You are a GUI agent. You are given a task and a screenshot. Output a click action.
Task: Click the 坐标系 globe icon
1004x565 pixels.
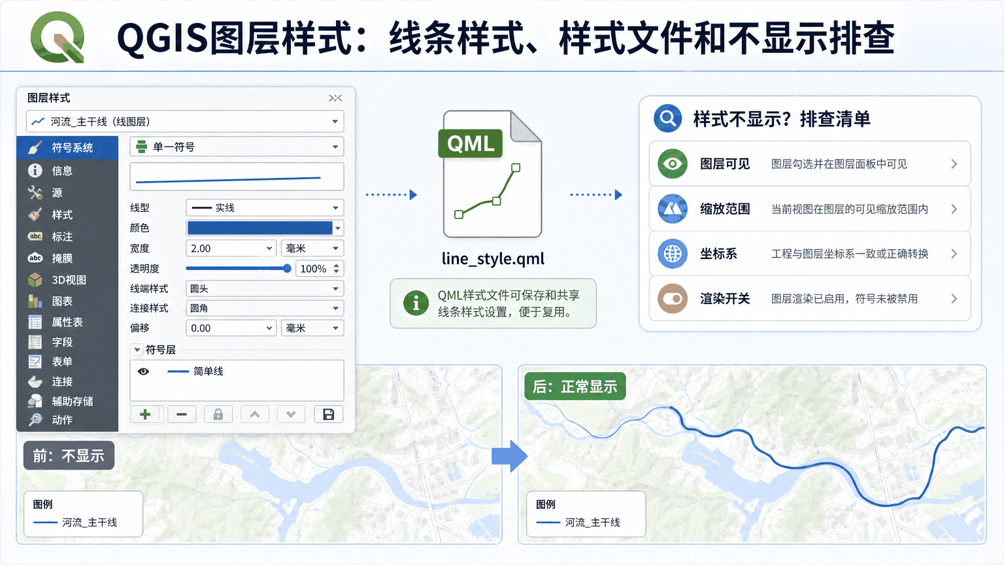673,254
